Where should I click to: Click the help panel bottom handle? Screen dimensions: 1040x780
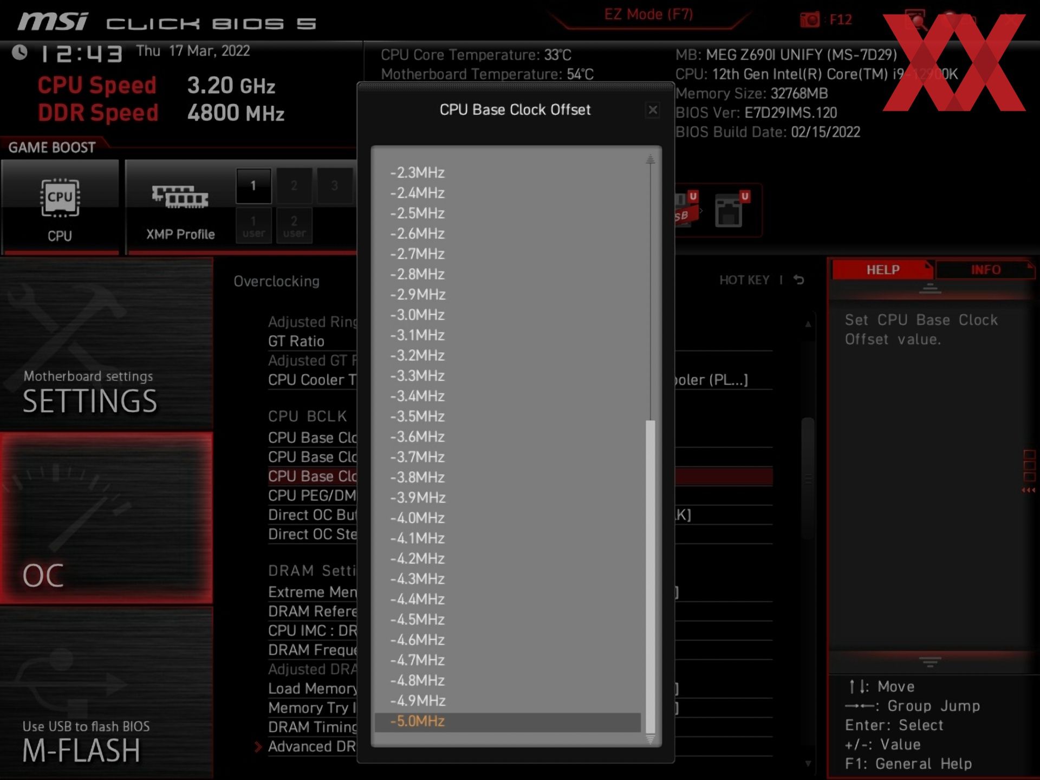tap(930, 662)
